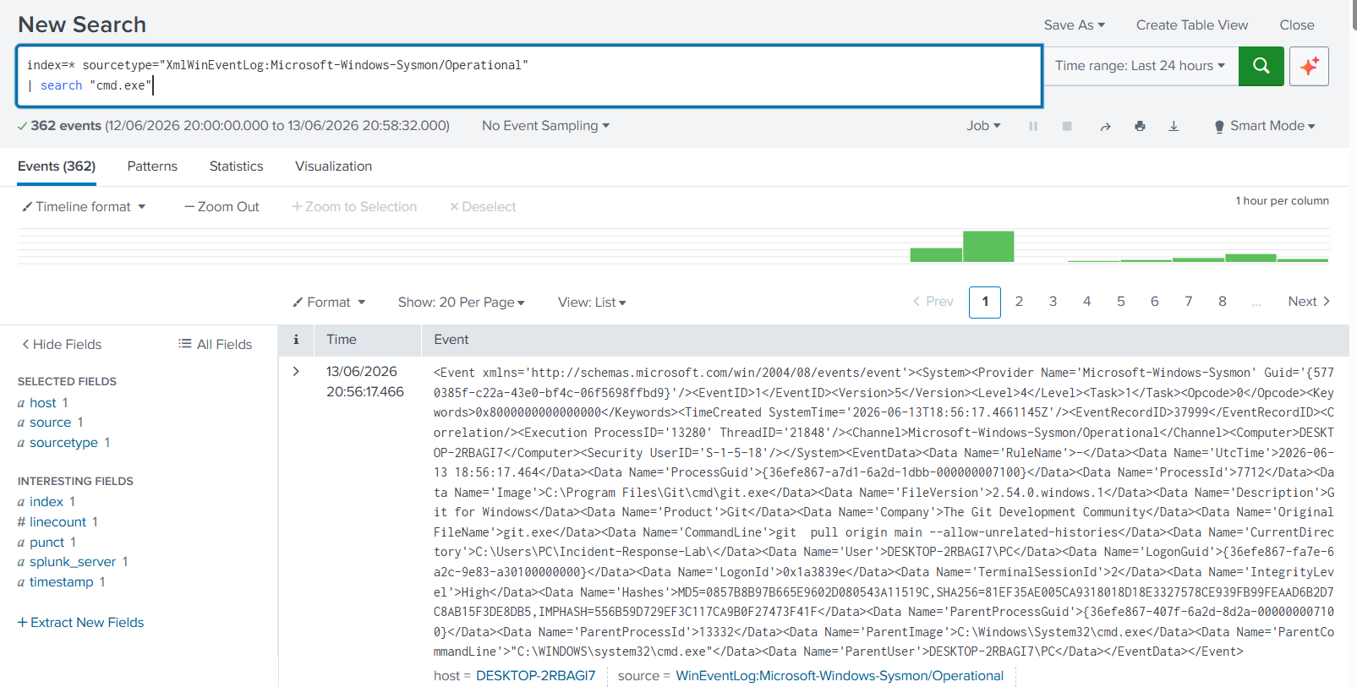This screenshot has width=1357, height=687.
Task: Open the index interesting field
Action: [x=46, y=502]
